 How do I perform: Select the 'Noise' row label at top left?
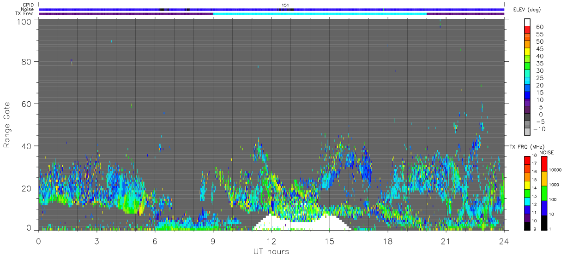[28, 9]
